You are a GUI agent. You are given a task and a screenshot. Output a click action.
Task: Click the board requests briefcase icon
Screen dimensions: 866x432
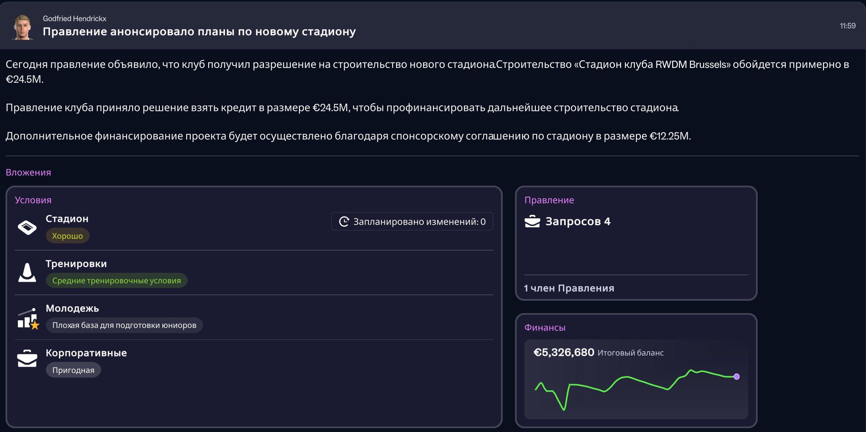pos(532,221)
